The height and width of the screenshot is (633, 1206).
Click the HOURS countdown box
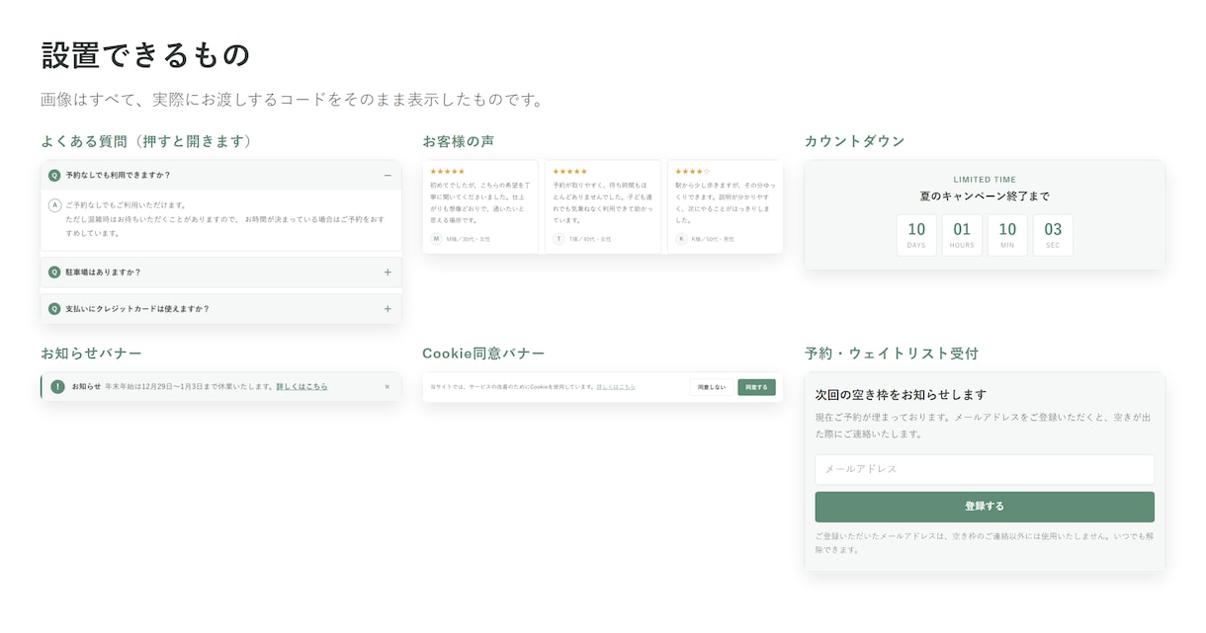[962, 235]
